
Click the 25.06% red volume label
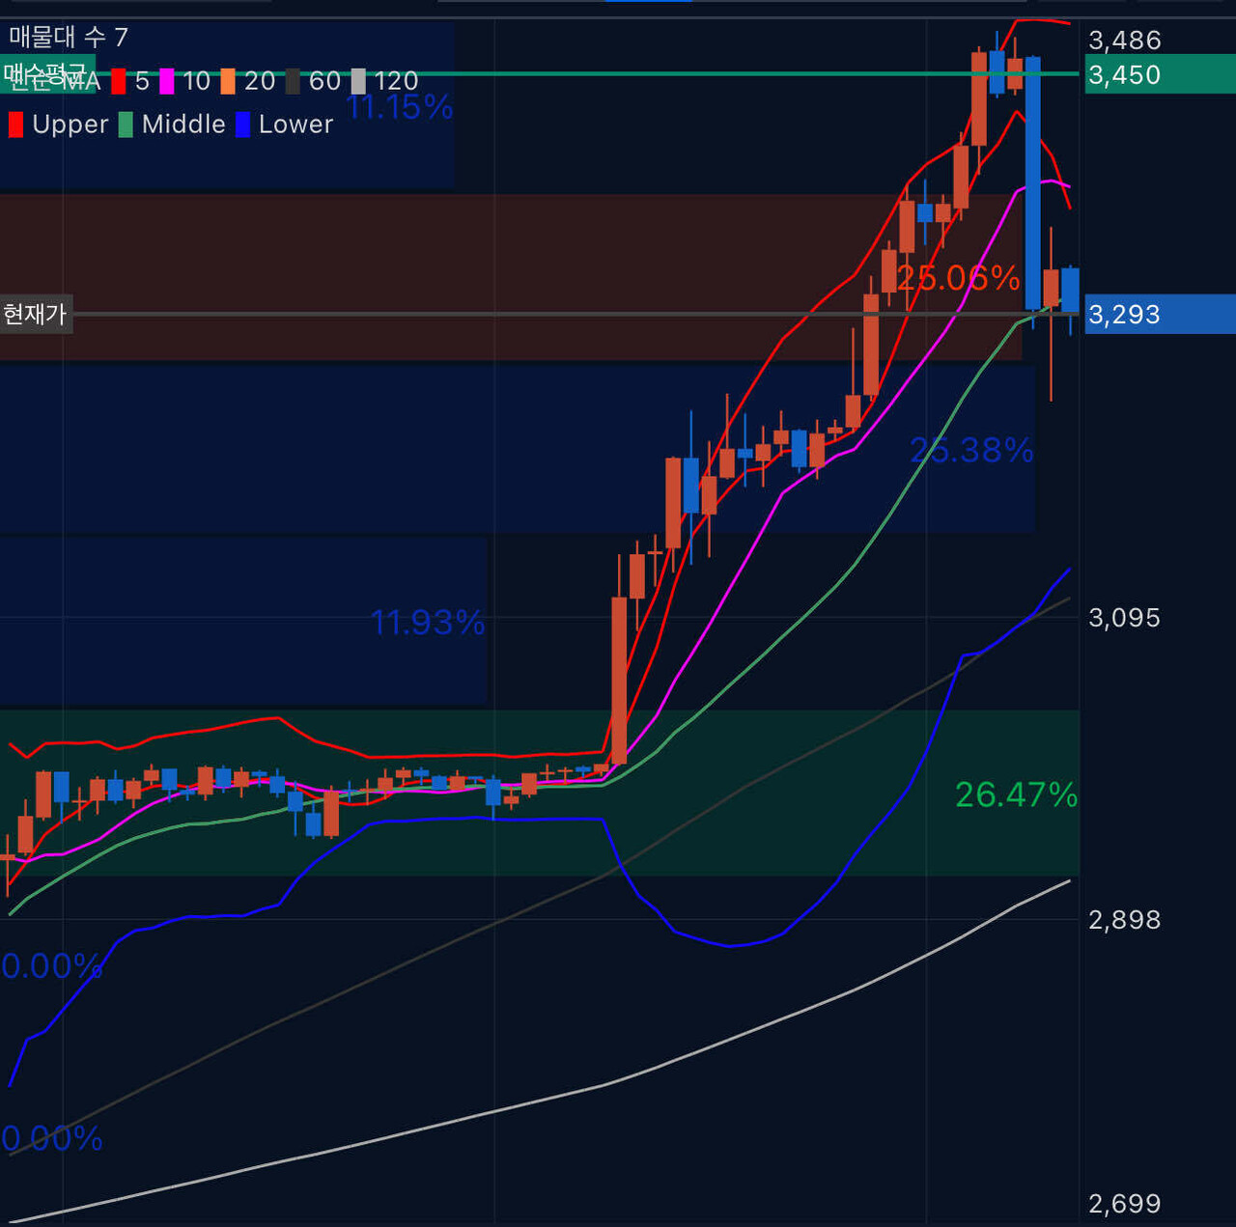tap(958, 278)
